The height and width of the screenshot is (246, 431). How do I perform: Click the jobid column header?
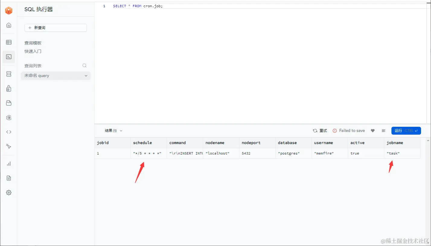coord(112,143)
